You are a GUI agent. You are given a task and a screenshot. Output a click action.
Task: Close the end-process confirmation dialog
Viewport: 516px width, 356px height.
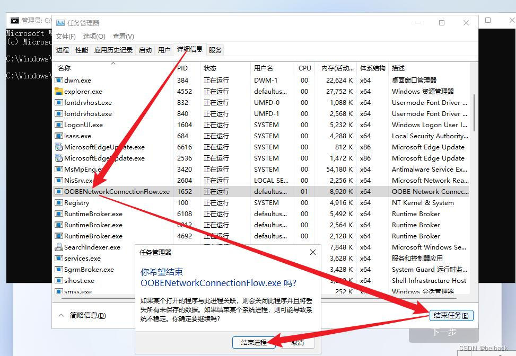313,252
